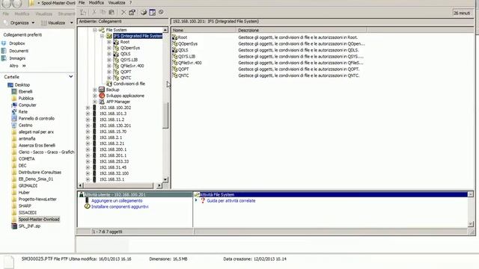
Task: Click the Installare componenti aggiuntivi link
Action: coord(120,206)
